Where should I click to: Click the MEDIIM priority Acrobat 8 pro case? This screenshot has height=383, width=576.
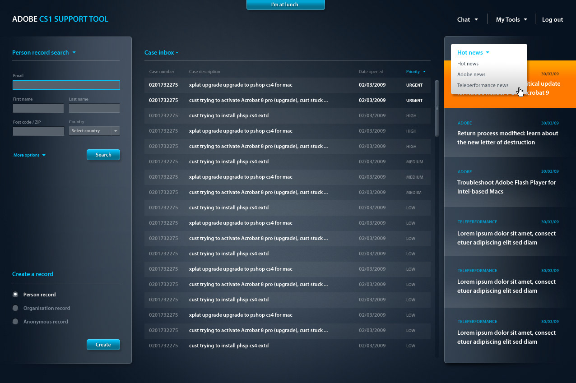288,192
